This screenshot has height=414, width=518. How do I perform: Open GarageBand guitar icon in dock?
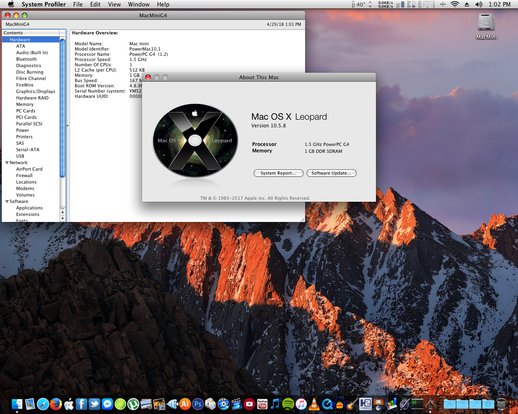pos(352,404)
